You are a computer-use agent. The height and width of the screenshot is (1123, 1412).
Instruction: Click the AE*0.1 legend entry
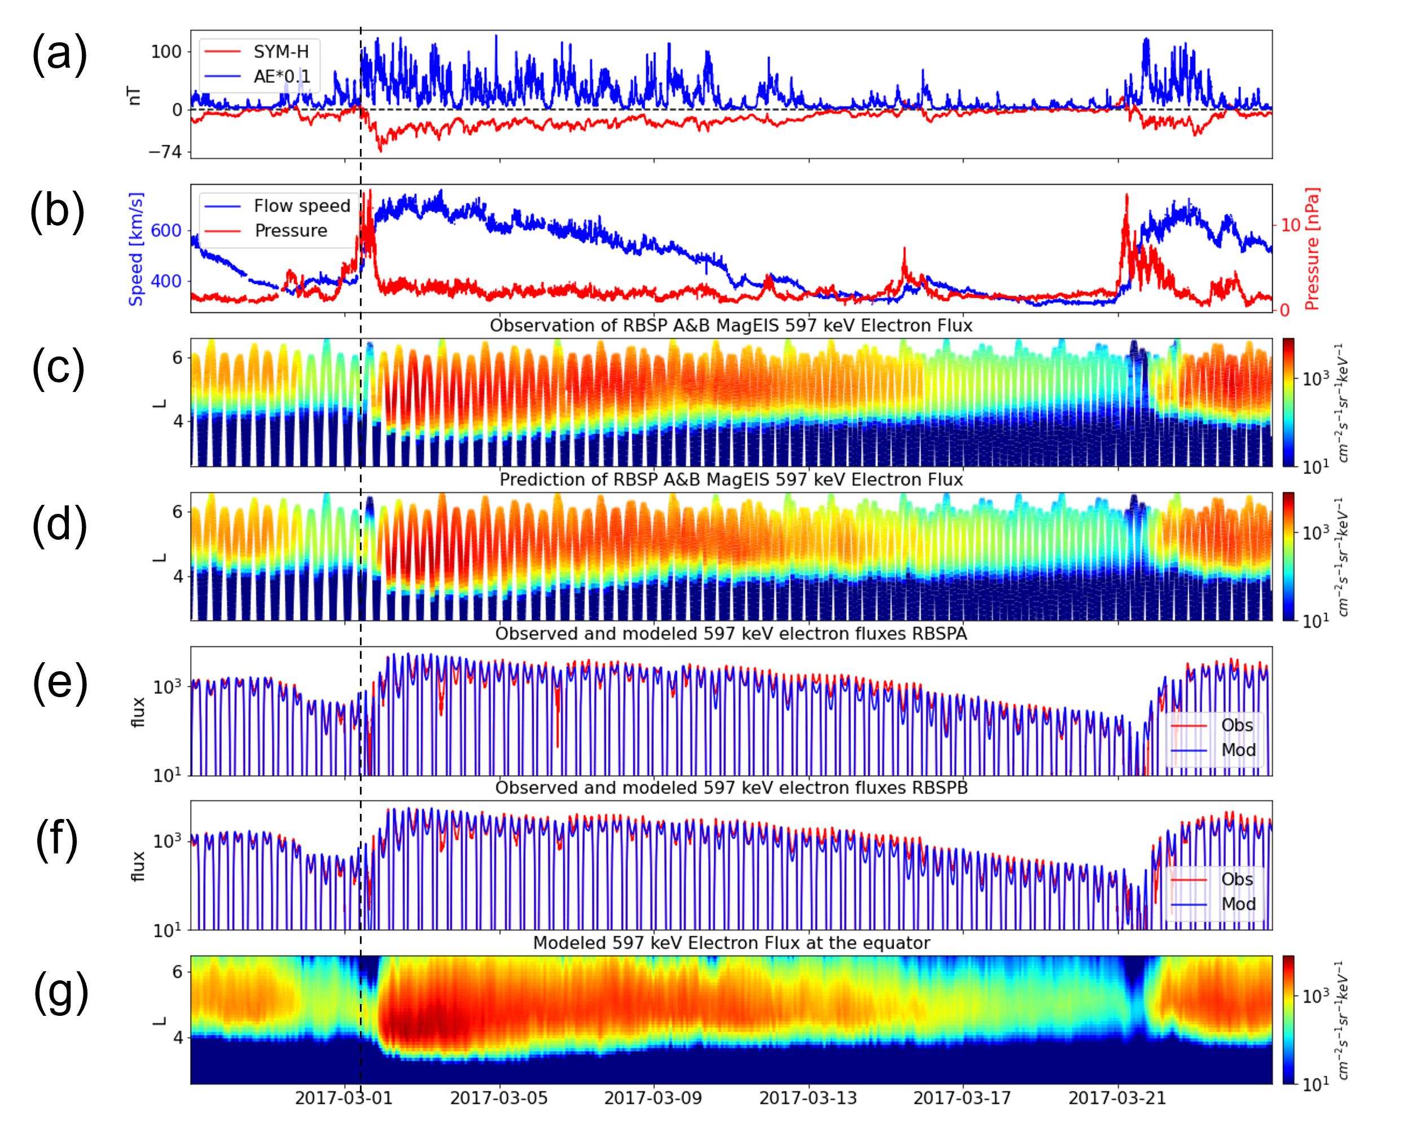point(281,77)
